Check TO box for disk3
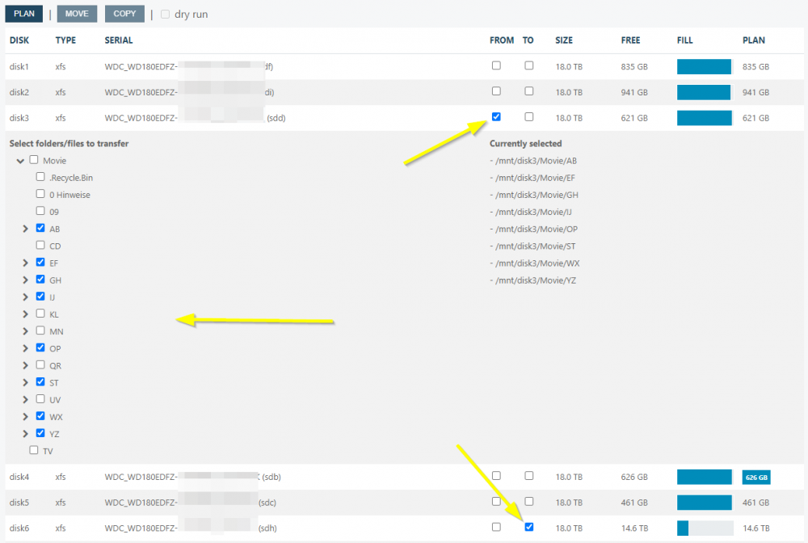The image size is (808, 543). [x=528, y=117]
